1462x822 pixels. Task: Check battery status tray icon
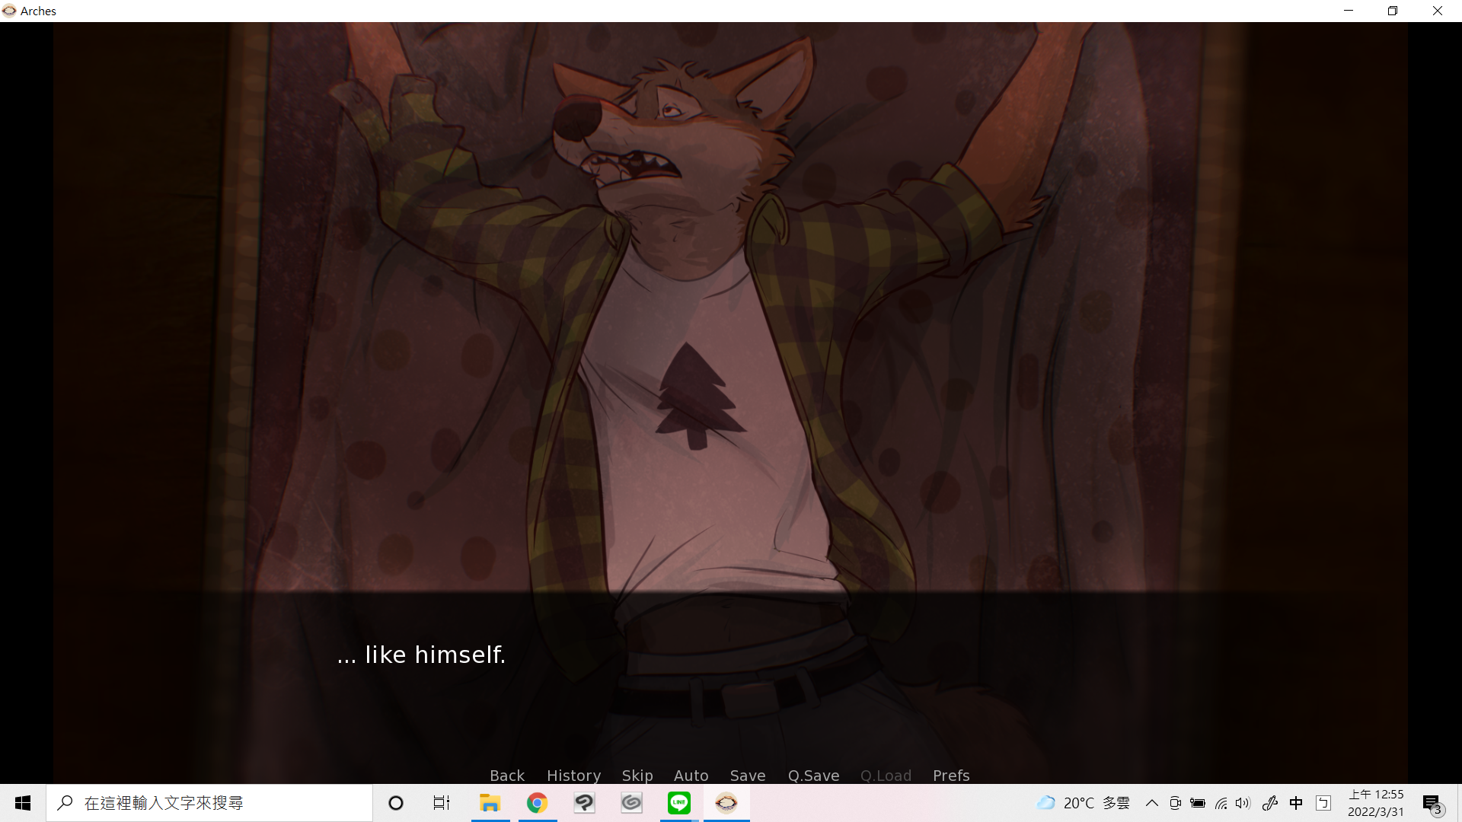pyautogui.click(x=1198, y=803)
